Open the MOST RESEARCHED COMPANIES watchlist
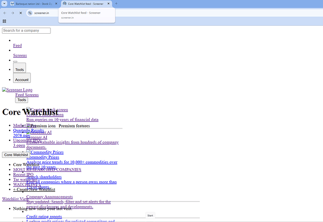This screenshot has height=222, width=323. coord(47,170)
